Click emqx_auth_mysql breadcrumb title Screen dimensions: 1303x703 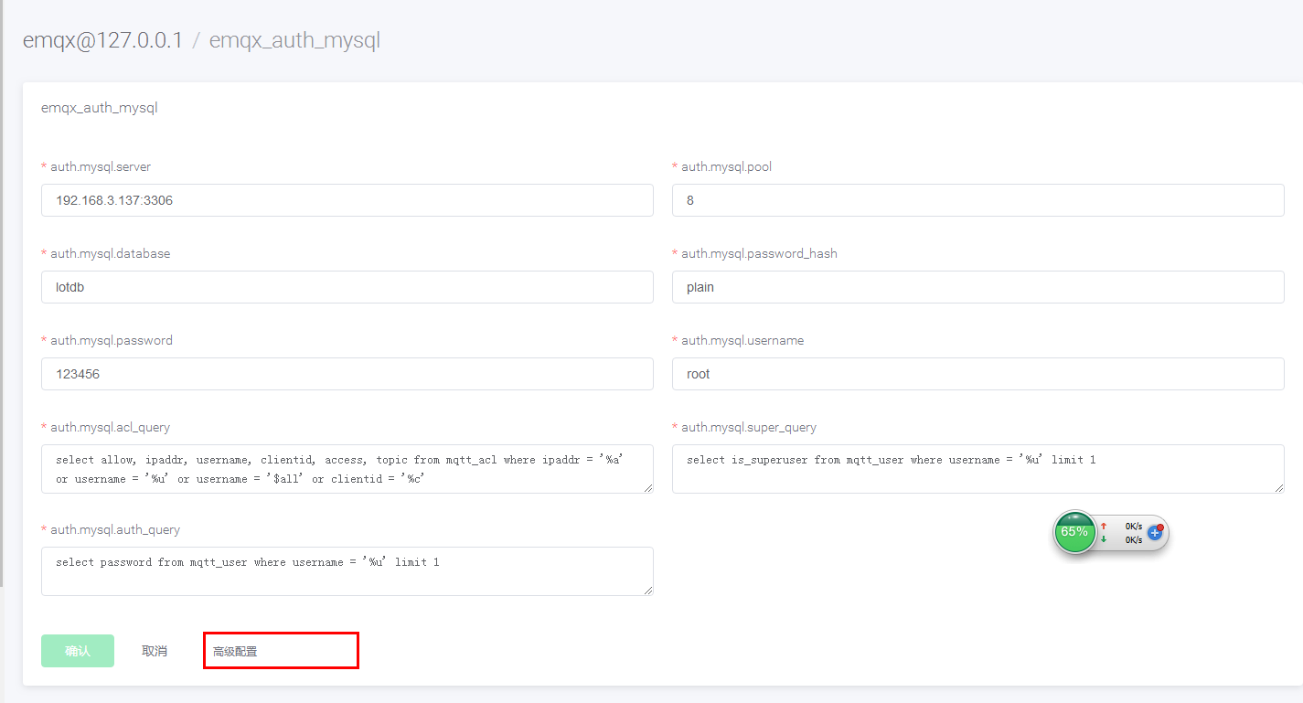[294, 40]
